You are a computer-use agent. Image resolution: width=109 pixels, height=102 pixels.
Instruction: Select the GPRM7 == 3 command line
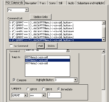click(x=55, y=28)
